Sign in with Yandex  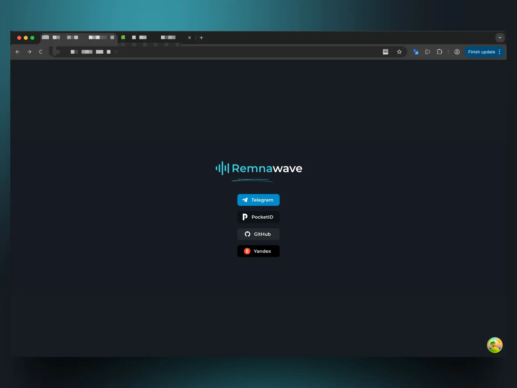click(258, 251)
